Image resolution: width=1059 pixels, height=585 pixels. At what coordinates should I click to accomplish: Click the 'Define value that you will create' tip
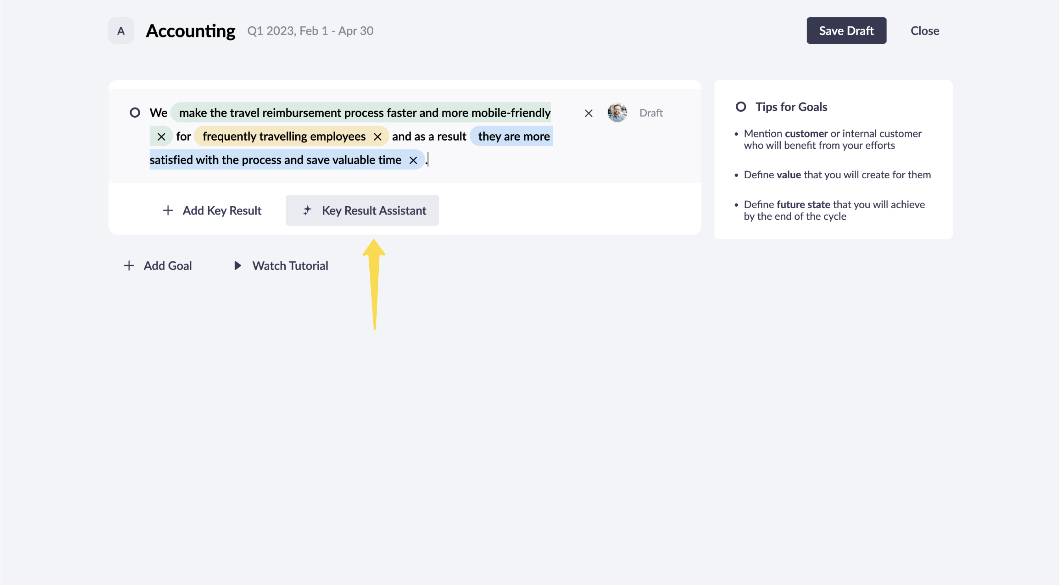point(837,175)
